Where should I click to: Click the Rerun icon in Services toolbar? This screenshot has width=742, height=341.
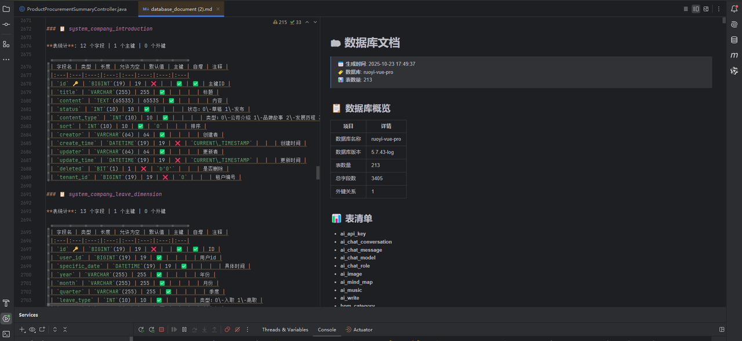141,329
